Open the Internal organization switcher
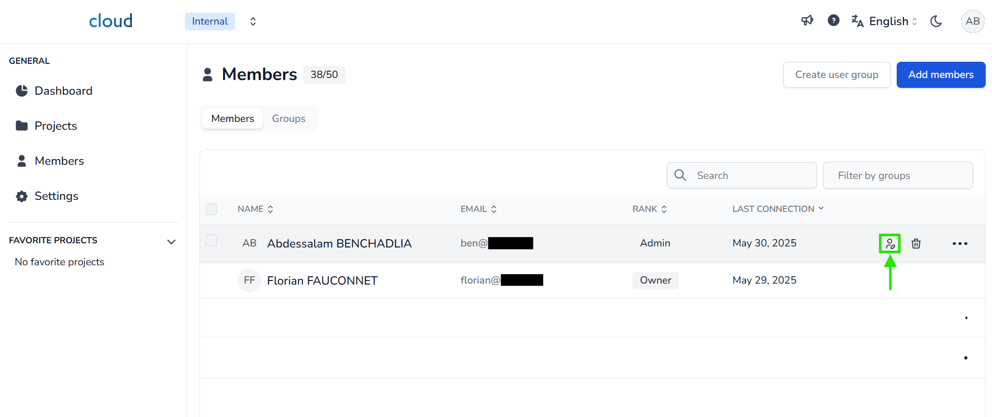The width and height of the screenshot is (992, 417). pyautogui.click(x=253, y=21)
